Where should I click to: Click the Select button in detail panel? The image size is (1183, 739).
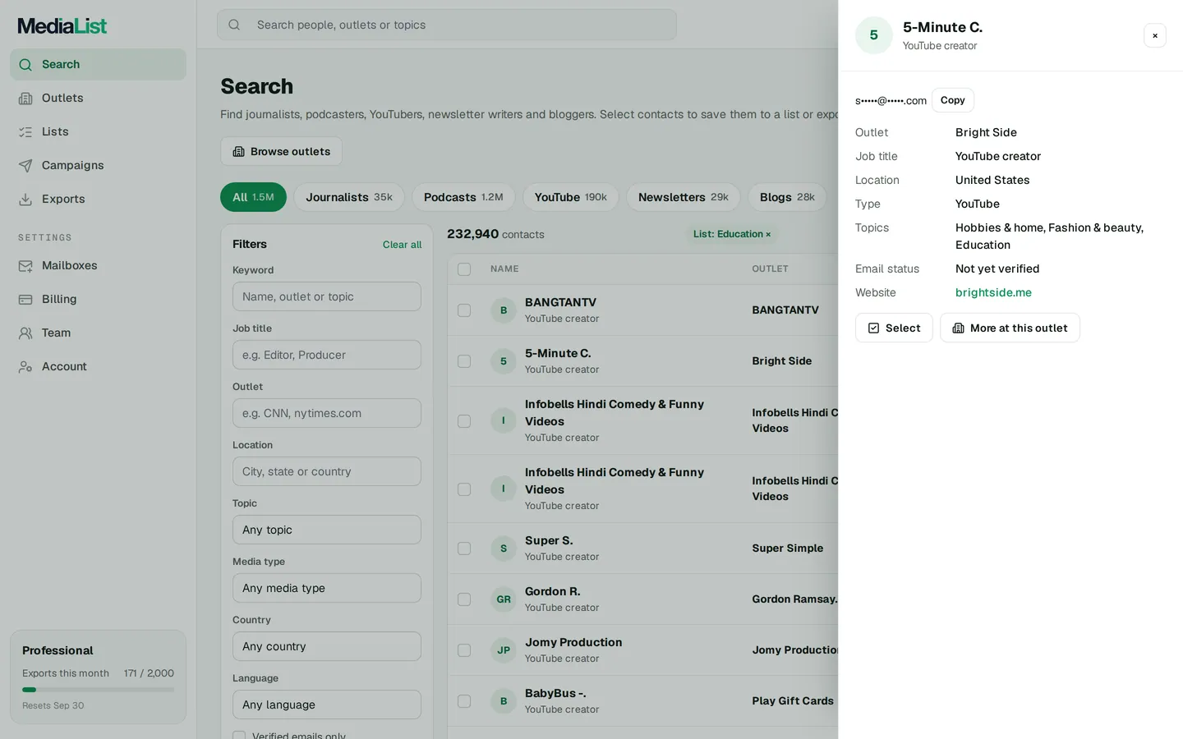894,328
